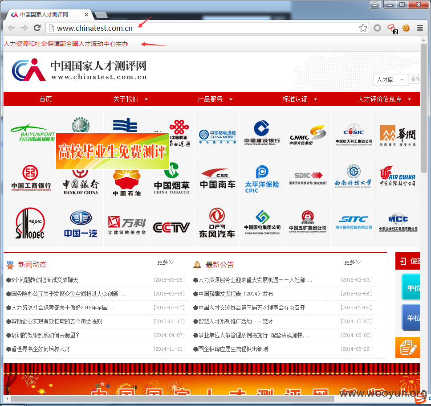The image size is (431, 406).
Task: Click the CA site logo
Action: [29, 70]
